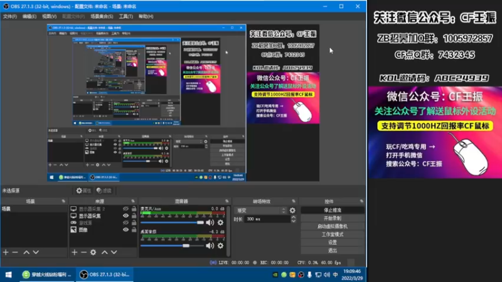Screen dimensions: 502x282
Task: Add a new scene with the plus icon
Action: (6, 253)
